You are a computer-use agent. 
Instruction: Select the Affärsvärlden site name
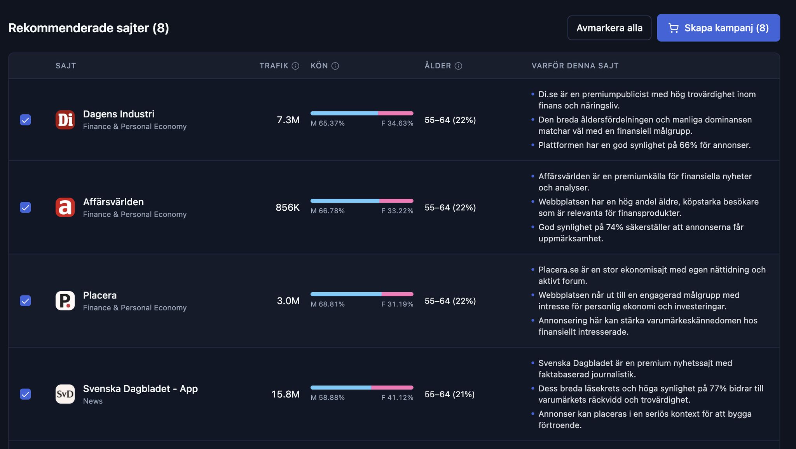113,202
